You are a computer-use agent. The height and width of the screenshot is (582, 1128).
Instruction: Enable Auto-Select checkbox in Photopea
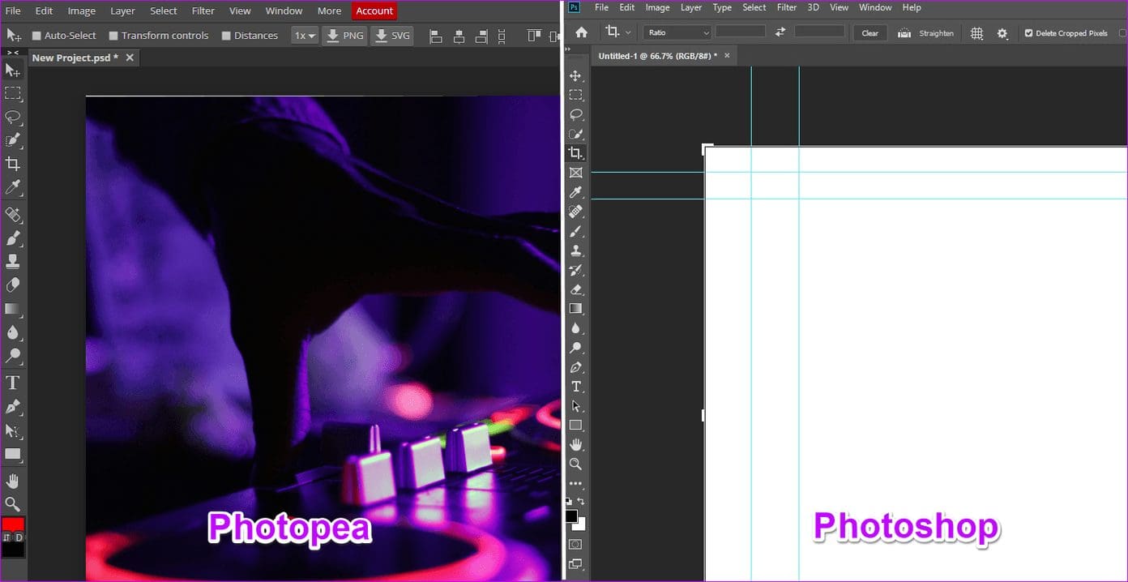(36, 36)
